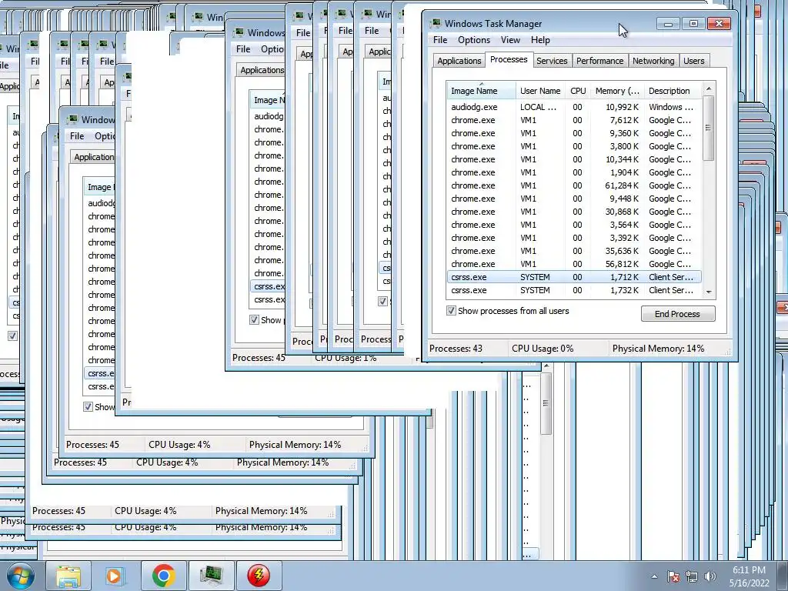
Task: Toggle Show processes from all users checkbox
Action: pos(451,311)
